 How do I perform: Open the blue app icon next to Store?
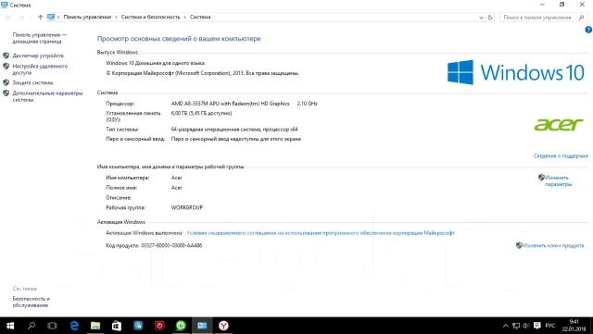tap(138, 326)
